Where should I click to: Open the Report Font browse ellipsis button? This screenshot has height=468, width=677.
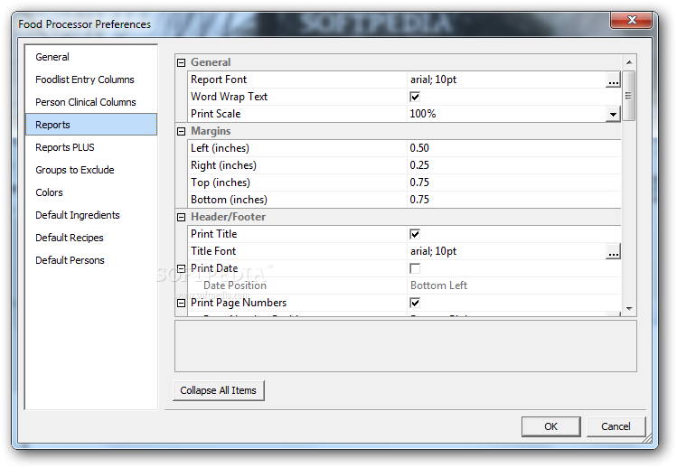613,80
